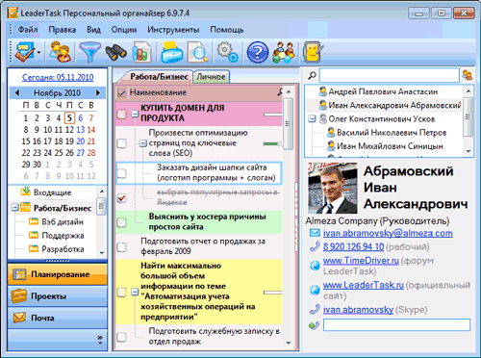Click the new task icon in toolbar
Image resolution: width=481 pixels, height=358 pixels.
coord(25,52)
